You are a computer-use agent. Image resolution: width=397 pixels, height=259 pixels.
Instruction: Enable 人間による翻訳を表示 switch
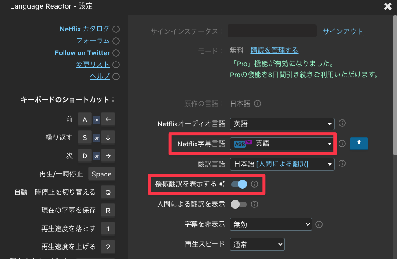pos(238,204)
